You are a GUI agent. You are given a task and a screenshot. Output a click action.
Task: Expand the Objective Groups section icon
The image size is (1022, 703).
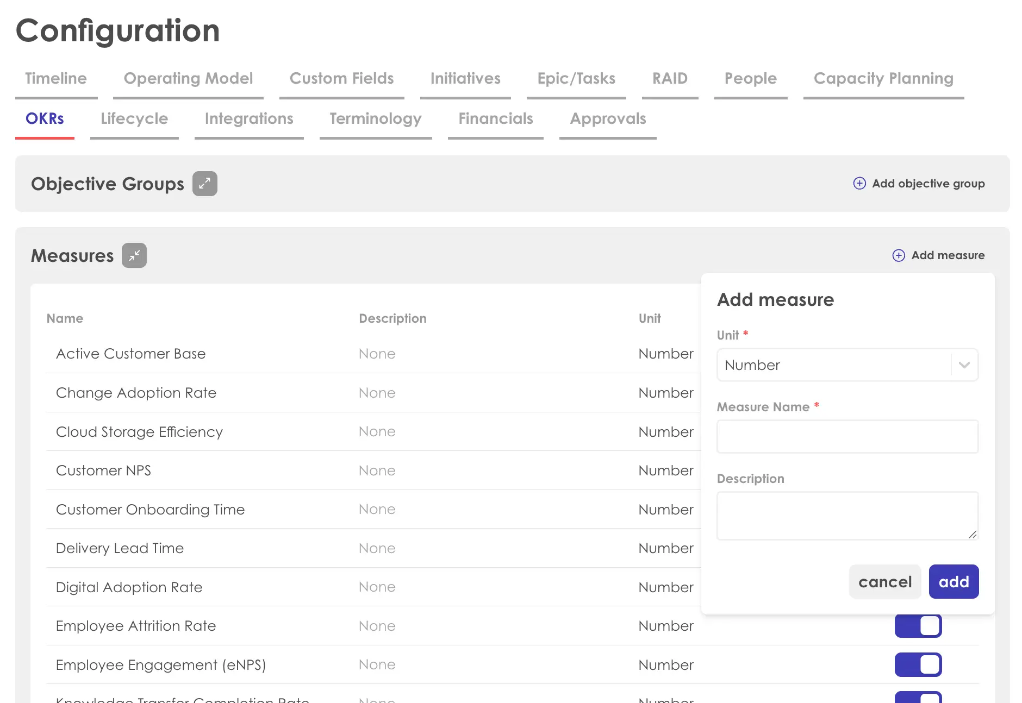tap(204, 184)
